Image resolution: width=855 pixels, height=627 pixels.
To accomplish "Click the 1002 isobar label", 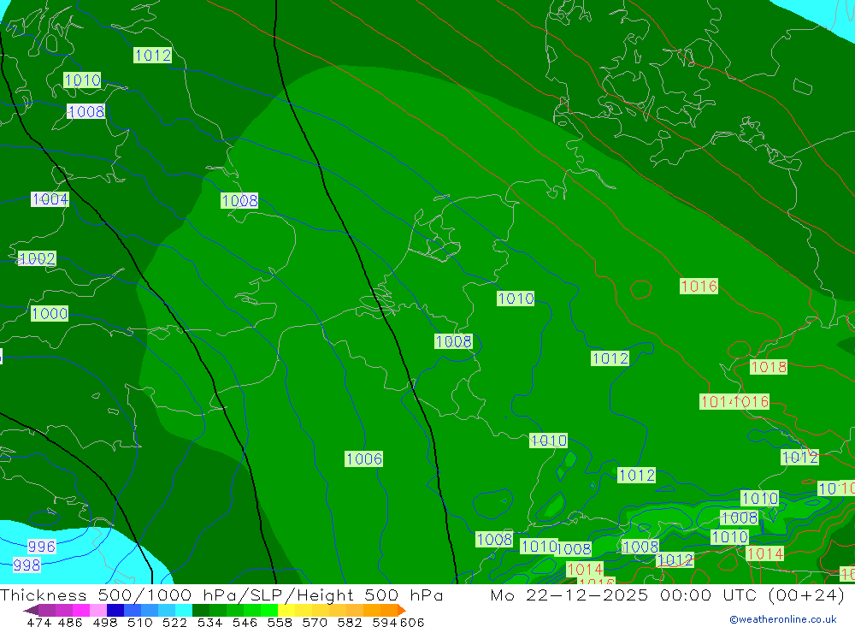I will pos(37,258).
